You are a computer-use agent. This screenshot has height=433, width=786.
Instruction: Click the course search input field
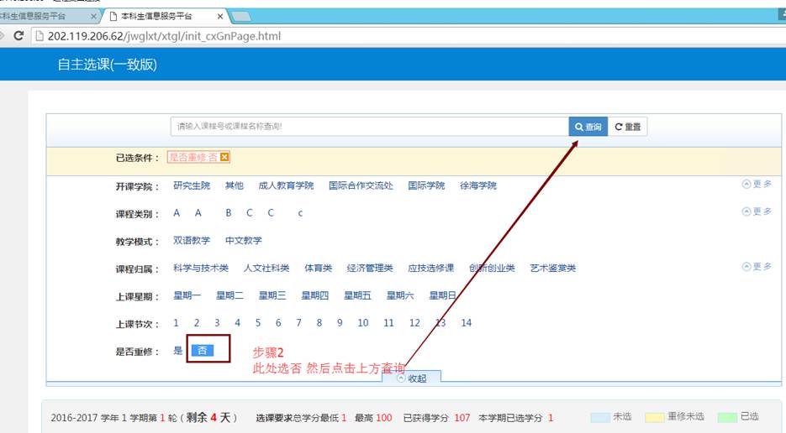pyautogui.click(x=370, y=127)
